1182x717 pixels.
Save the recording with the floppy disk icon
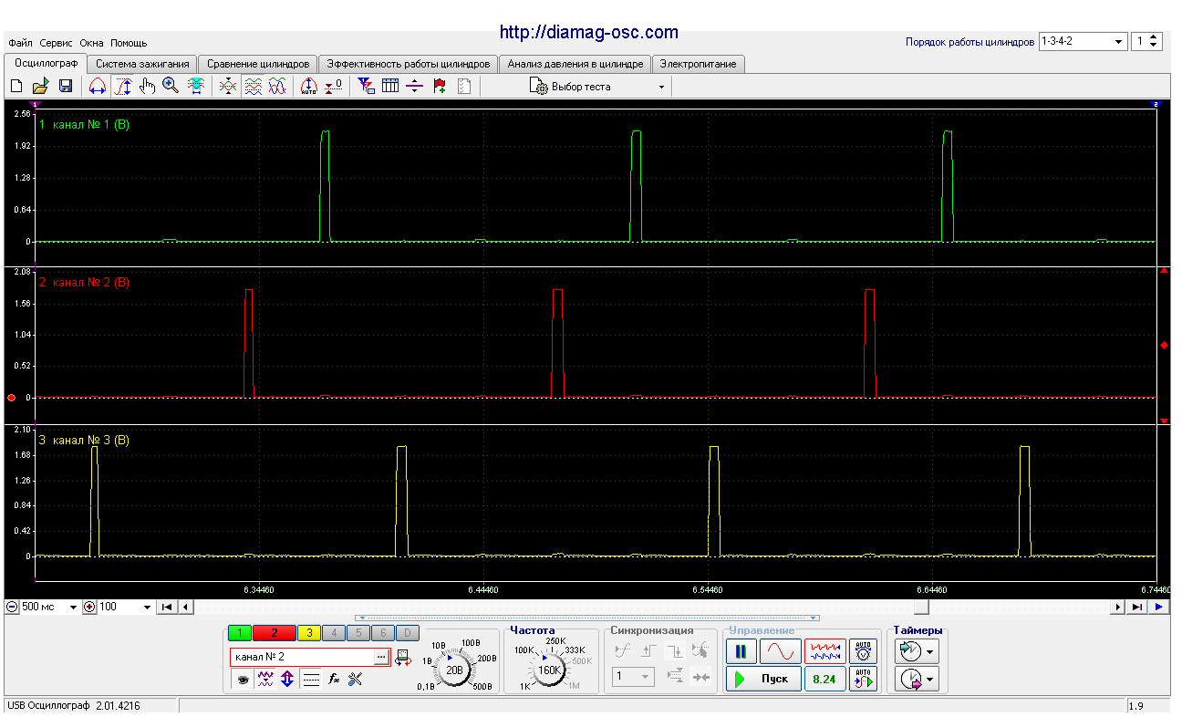point(65,87)
